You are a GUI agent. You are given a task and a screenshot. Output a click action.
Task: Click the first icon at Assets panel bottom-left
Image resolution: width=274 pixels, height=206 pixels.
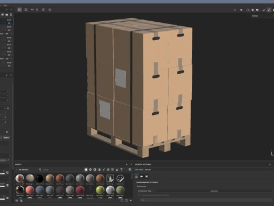click(x=17, y=200)
